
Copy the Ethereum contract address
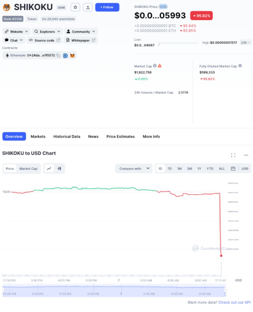point(58,55)
